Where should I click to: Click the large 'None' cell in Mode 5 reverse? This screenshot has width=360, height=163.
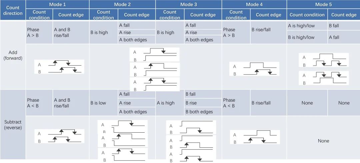point(323,141)
